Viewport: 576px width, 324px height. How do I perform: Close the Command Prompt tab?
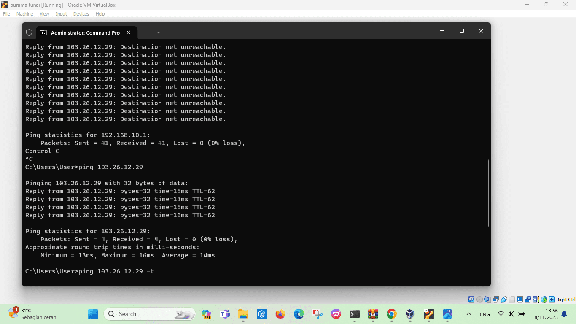(x=129, y=32)
